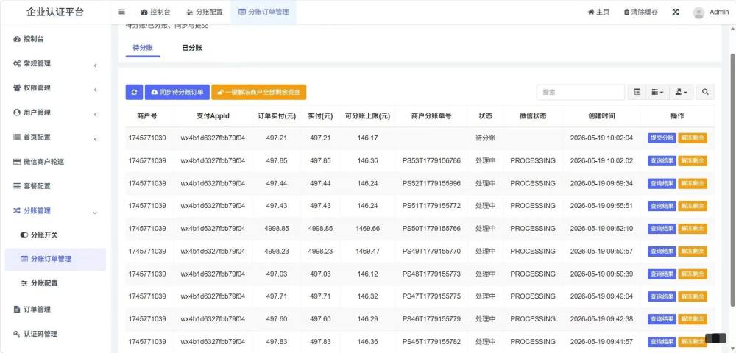Switch to 待分账 tab
This screenshot has width=736, height=353.
[x=143, y=48]
